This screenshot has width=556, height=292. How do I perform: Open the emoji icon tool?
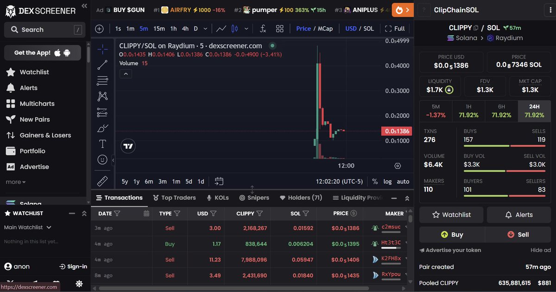point(102,160)
